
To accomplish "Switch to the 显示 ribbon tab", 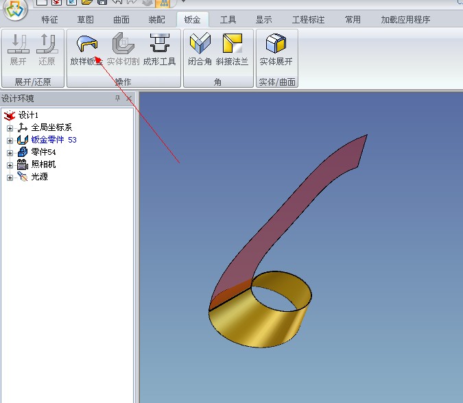I will coord(263,19).
